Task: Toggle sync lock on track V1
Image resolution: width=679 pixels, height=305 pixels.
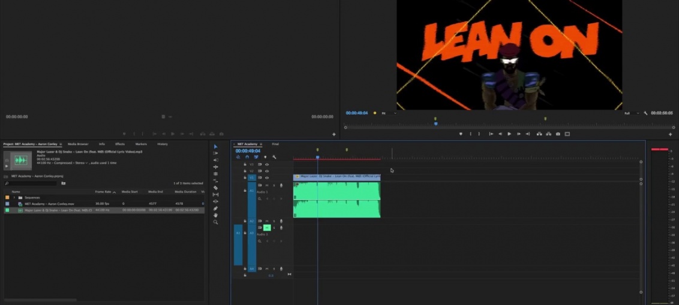Action: (260, 177)
